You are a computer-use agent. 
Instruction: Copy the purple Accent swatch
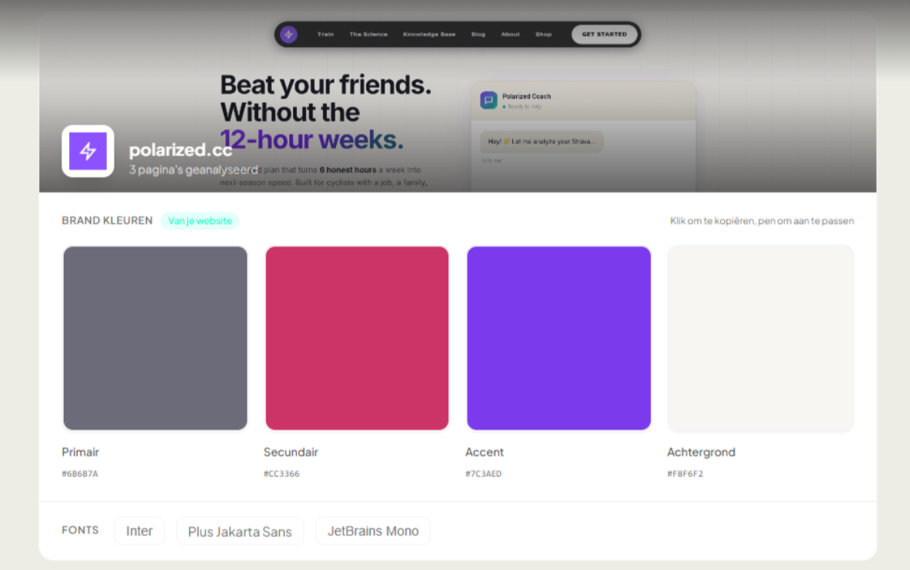pyautogui.click(x=558, y=338)
